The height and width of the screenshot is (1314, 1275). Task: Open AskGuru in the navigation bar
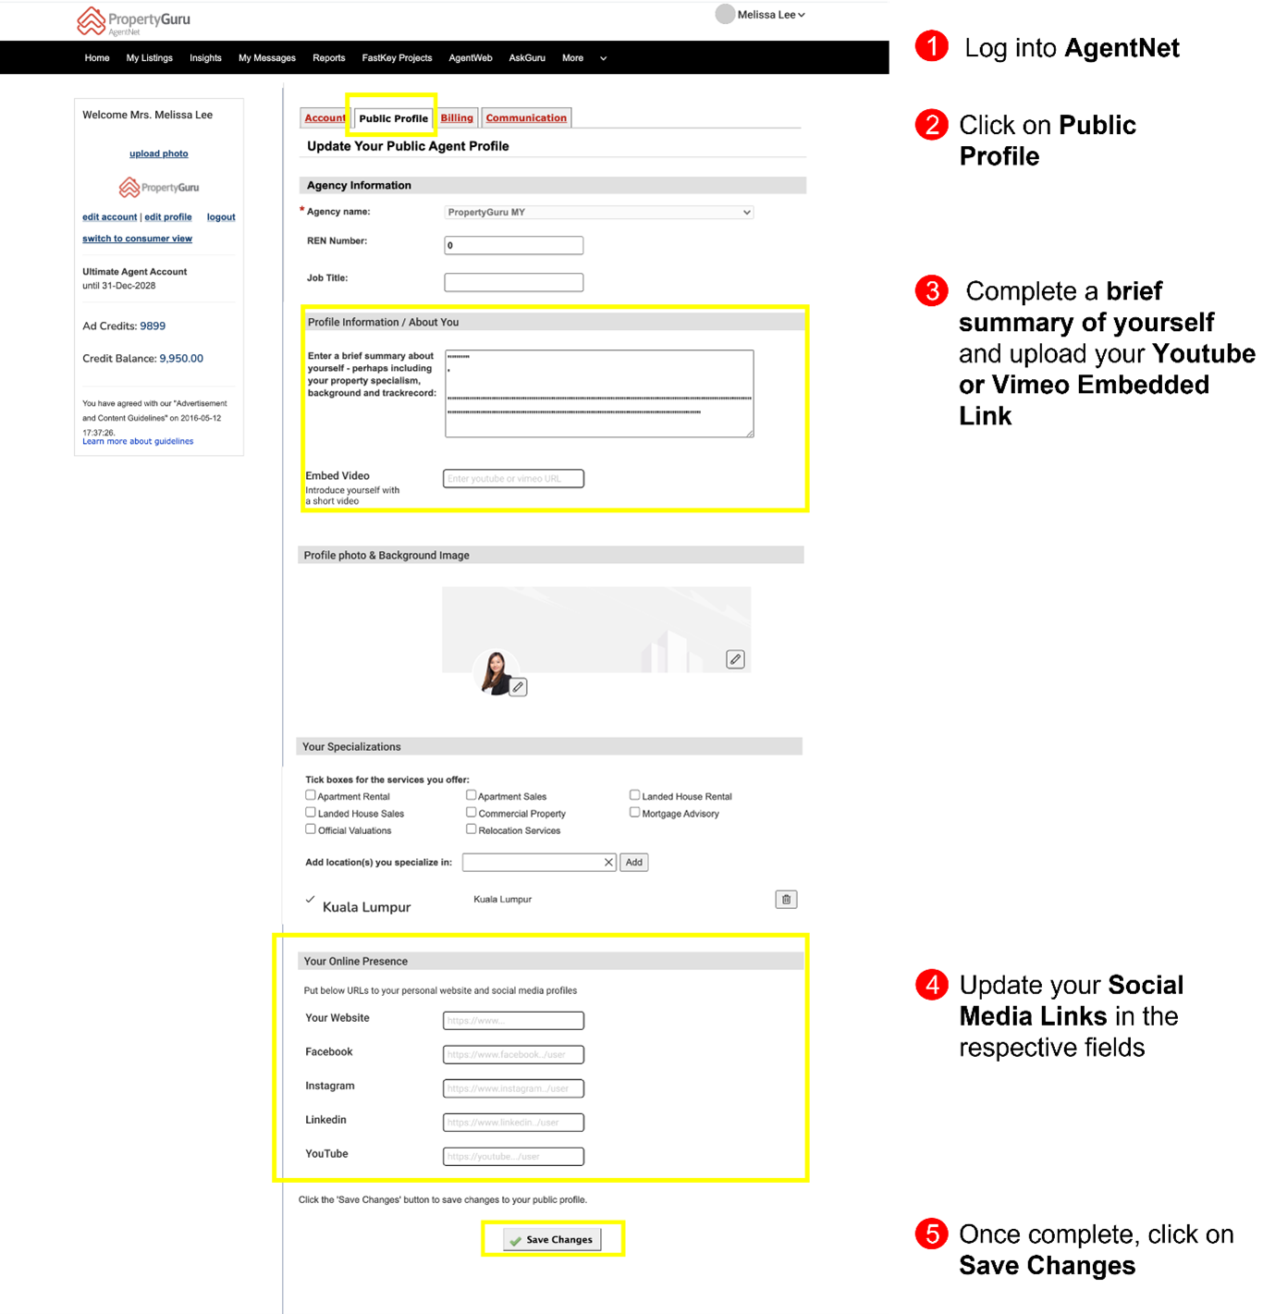pos(527,58)
